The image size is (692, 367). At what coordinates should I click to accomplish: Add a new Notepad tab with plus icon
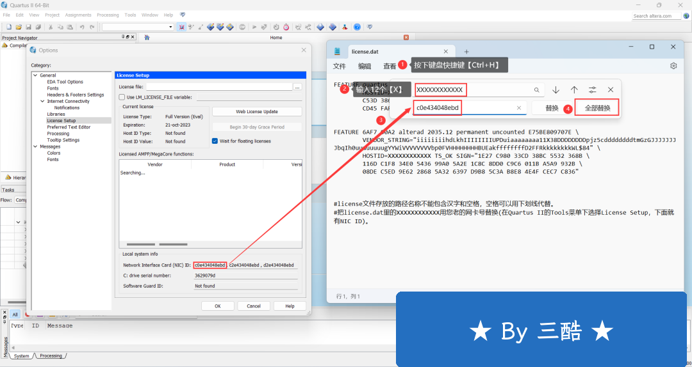coord(466,52)
